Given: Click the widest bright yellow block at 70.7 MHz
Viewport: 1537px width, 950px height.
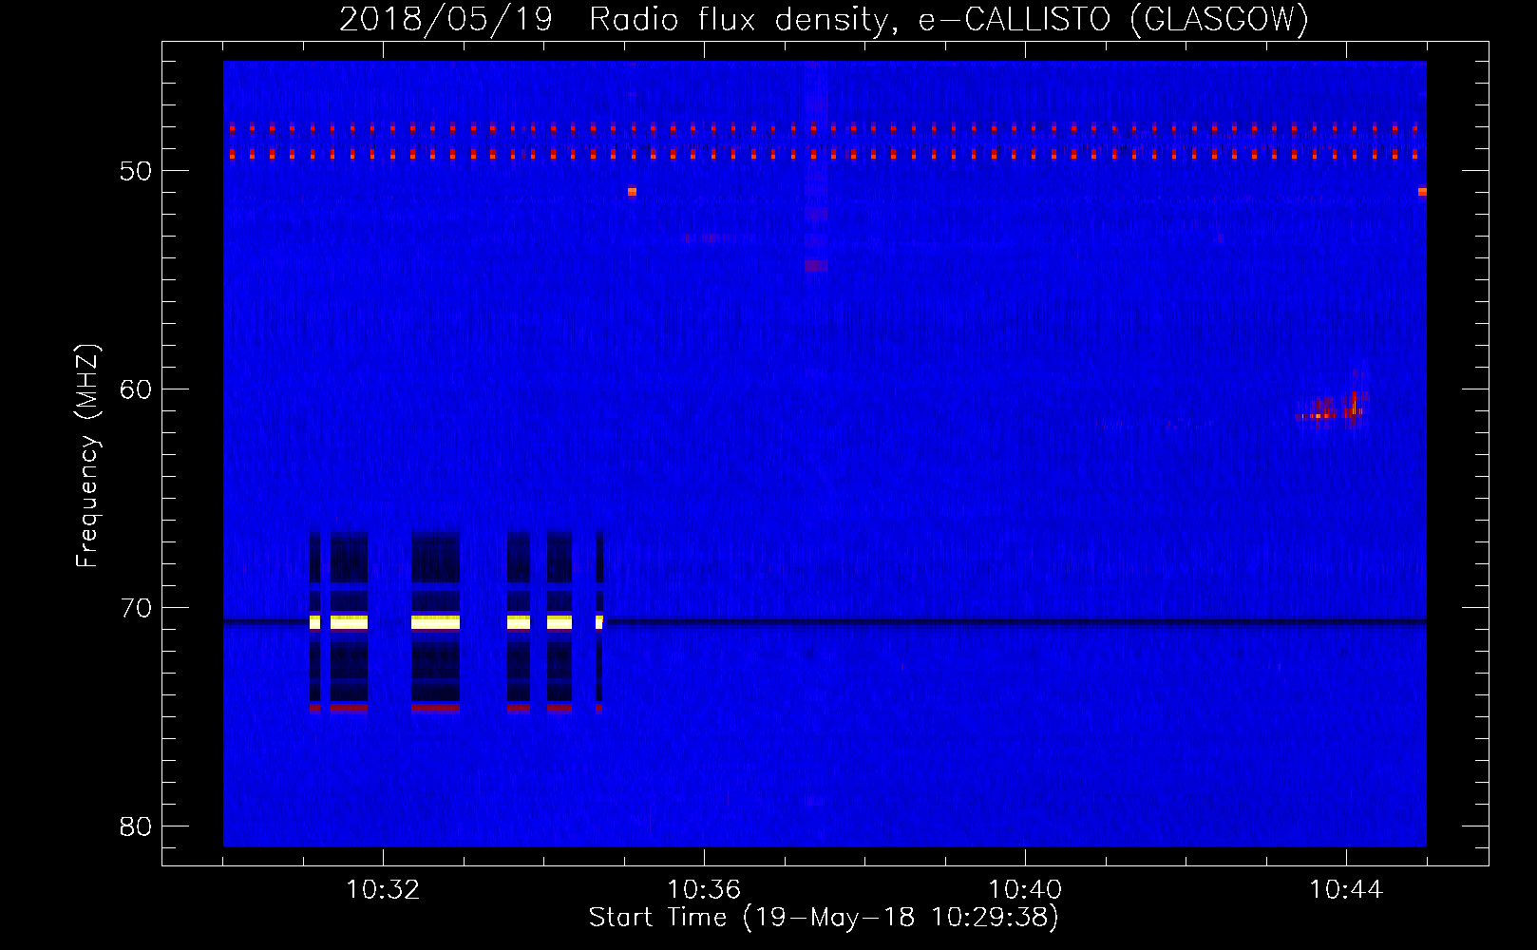Looking at the screenshot, I should point(435,622).
